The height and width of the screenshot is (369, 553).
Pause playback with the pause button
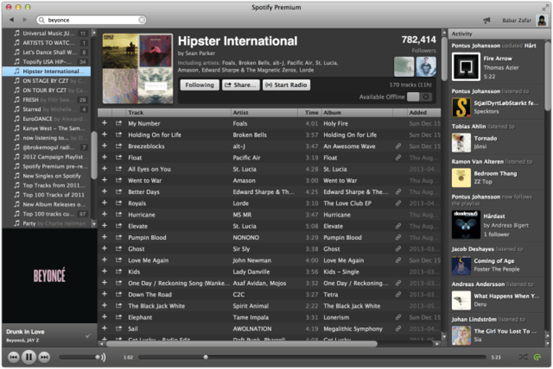click(29, 357)
